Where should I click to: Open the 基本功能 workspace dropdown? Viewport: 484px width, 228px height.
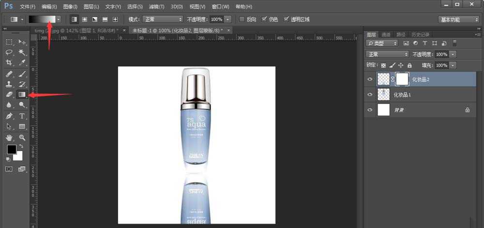458,19
